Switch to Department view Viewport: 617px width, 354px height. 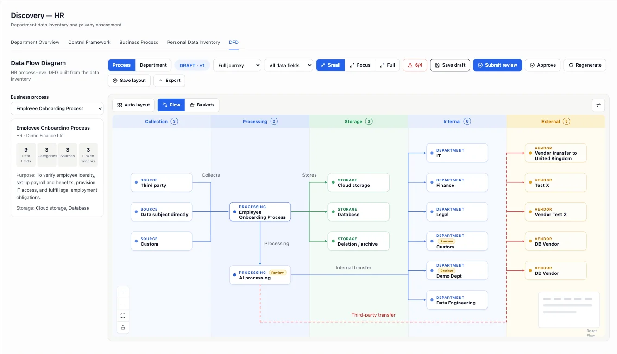pos(153,65)
